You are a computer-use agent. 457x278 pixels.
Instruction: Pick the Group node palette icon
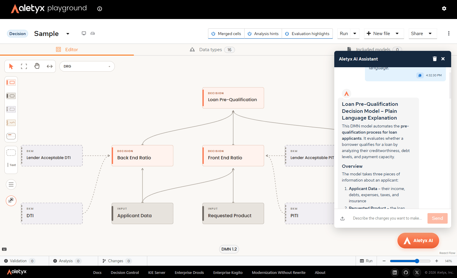click(11, 153)
